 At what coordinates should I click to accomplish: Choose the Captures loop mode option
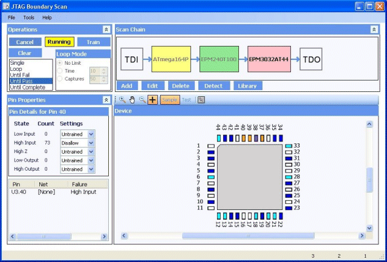click(x=60, y=79)
